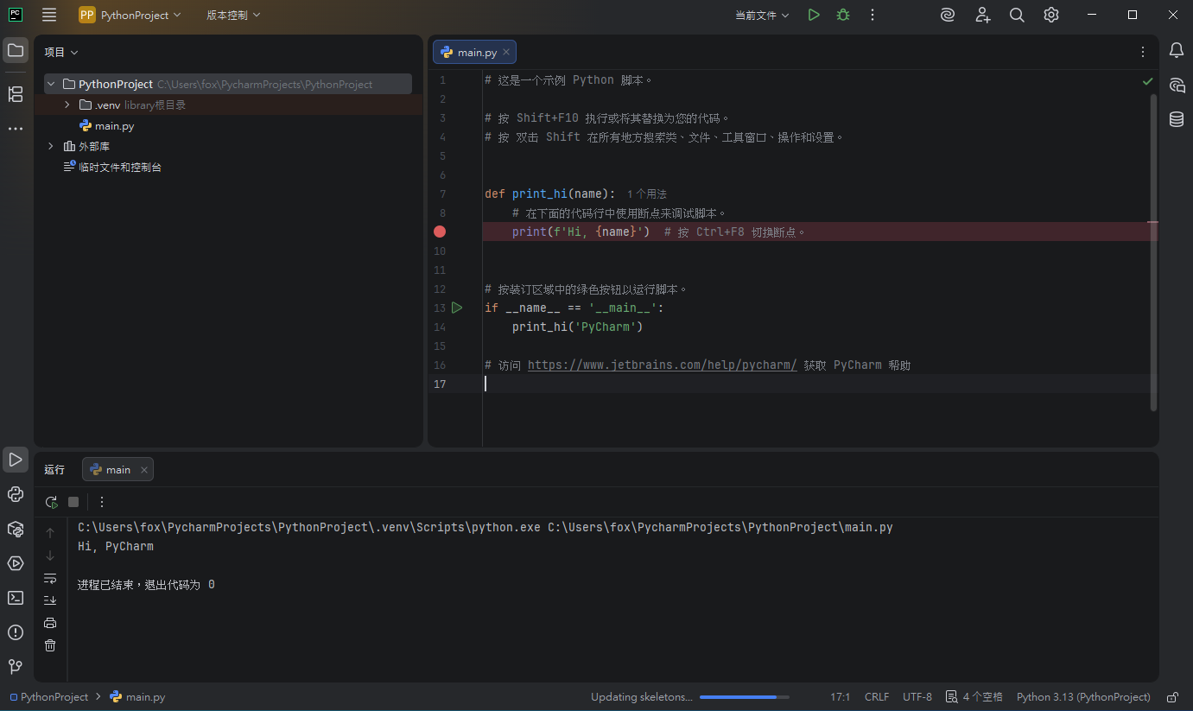Start debugging with the bug icon

(842, 15)
